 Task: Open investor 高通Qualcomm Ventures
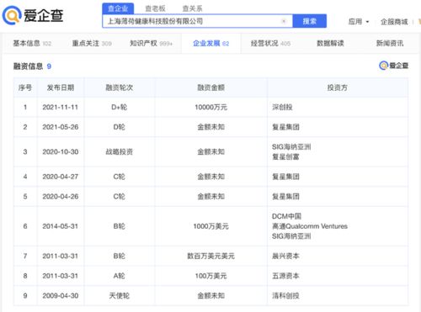(x=310, y=226)
